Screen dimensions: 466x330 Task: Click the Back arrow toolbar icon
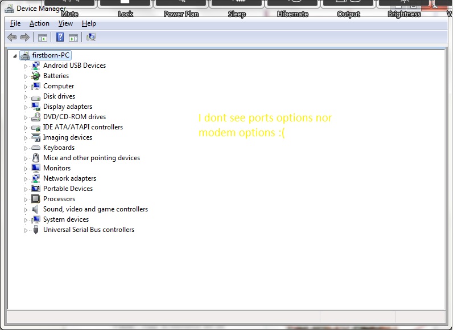click(x=12, y=37)
